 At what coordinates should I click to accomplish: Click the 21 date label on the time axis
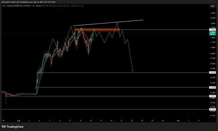click(x=122, y=121)
